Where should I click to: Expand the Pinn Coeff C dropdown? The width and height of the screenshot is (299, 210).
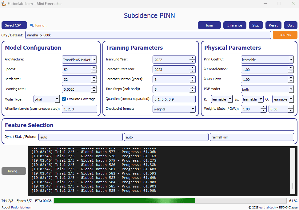tap(267, 60)
